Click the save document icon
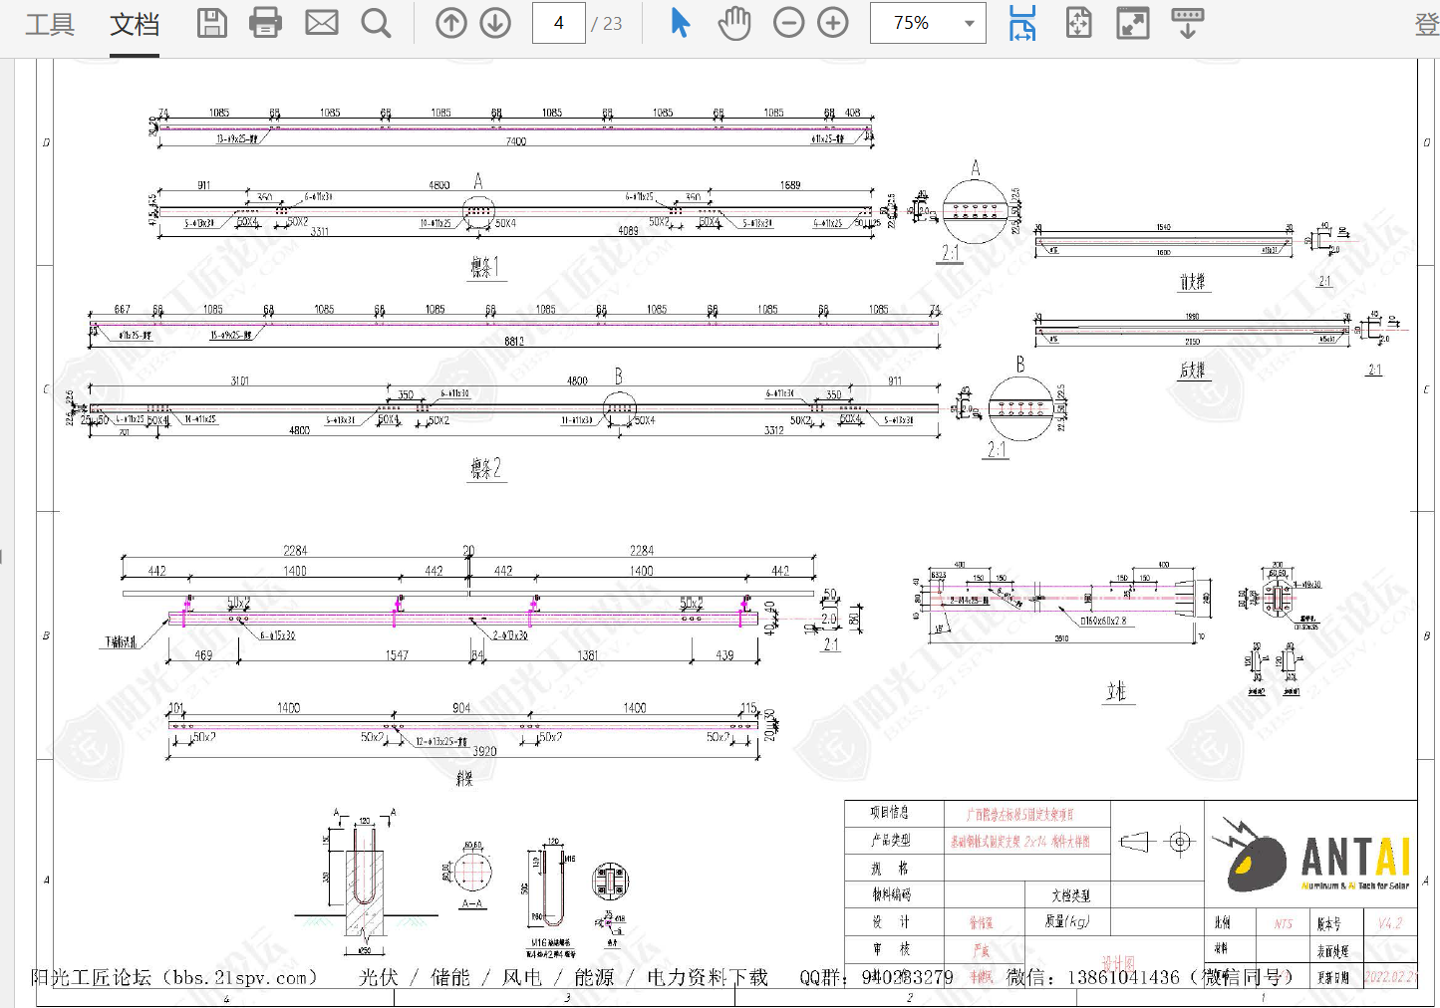The width and height of the screenshot is (1440, 1008). 211,23
